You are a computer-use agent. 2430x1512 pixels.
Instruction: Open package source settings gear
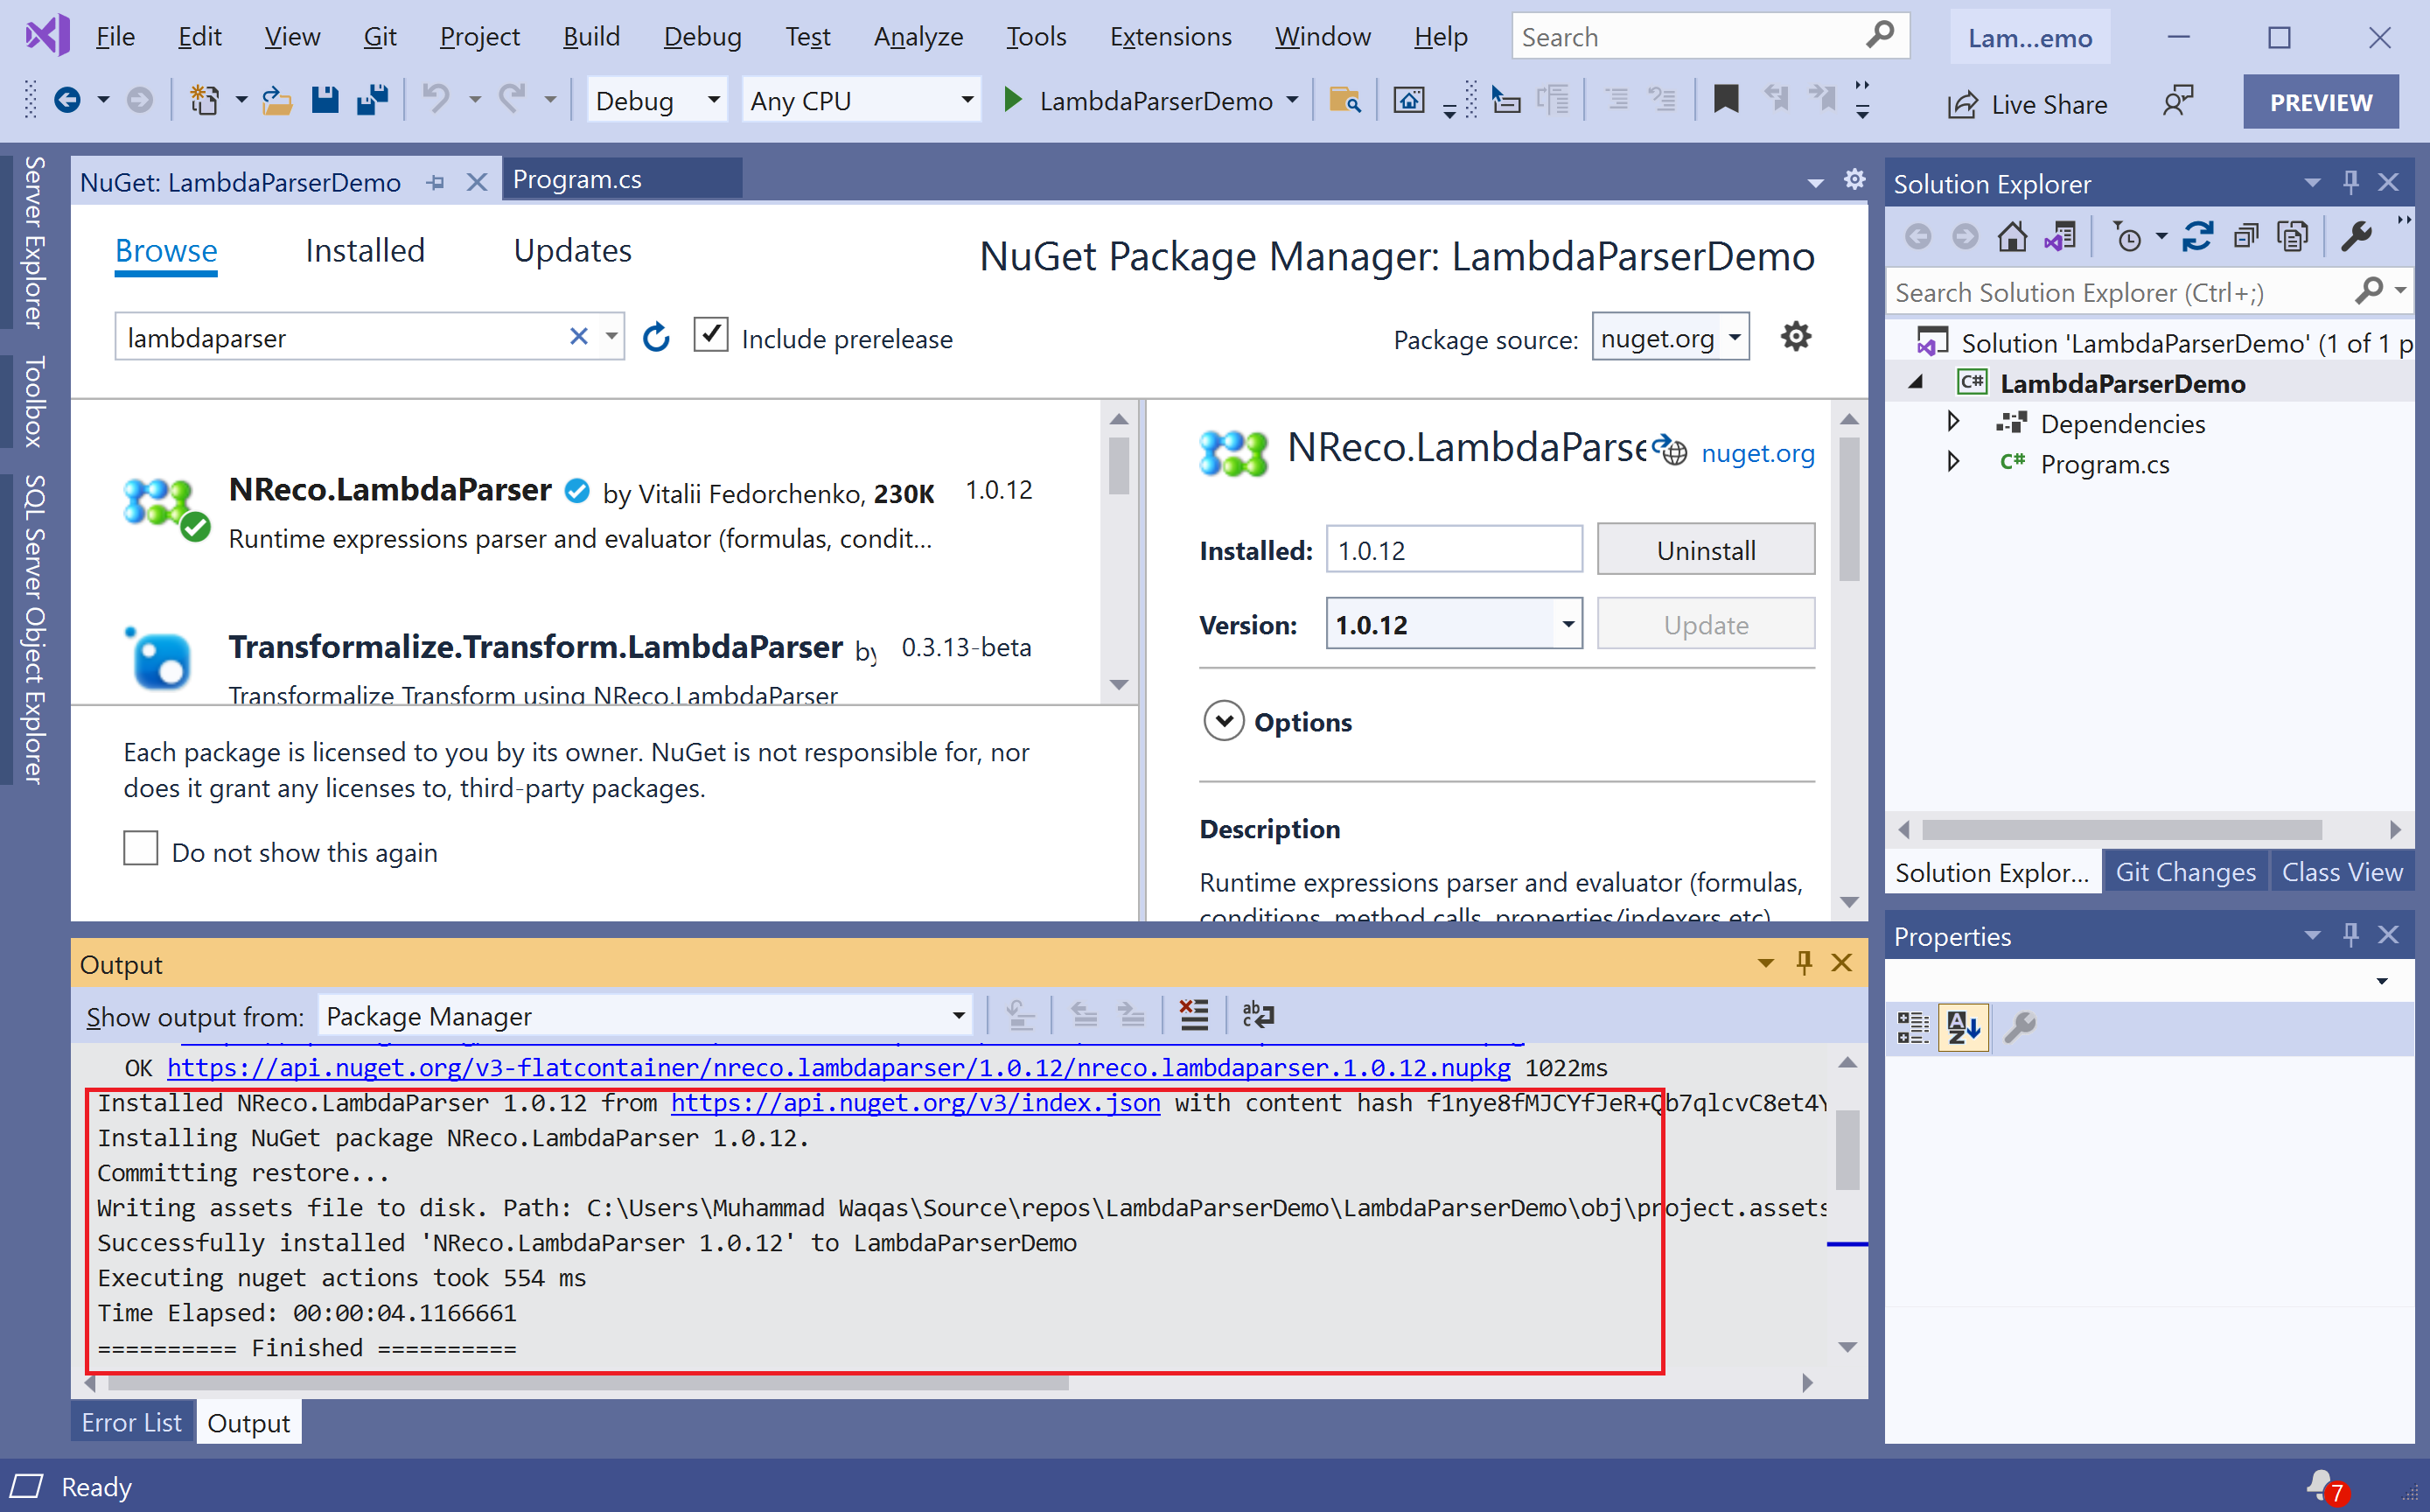pyautogui.click(x=1795, y=337)
